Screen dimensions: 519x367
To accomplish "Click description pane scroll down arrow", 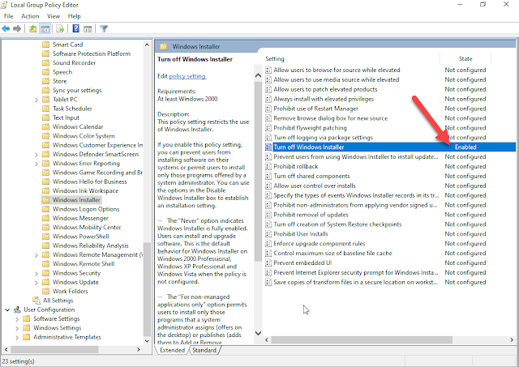I will 258,333.
